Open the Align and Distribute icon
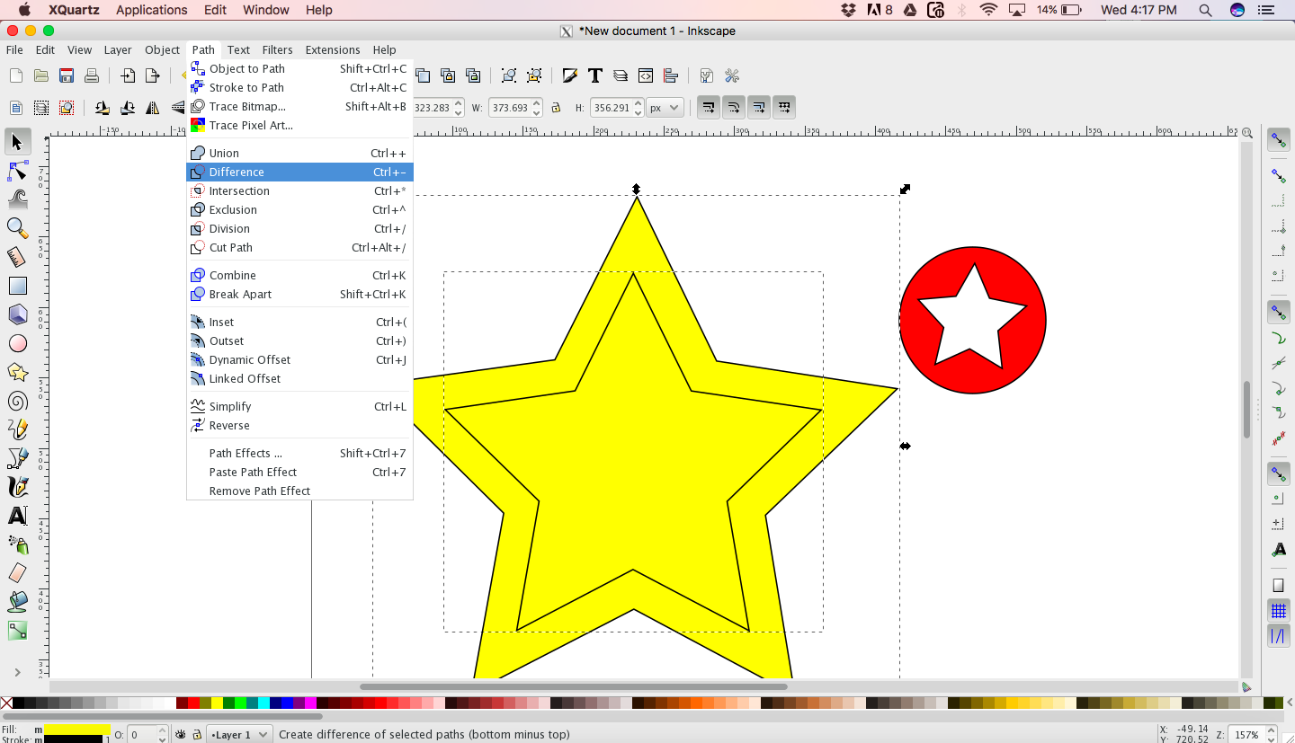This screenshot has width=1295, height=743. (x=670, y=75)
